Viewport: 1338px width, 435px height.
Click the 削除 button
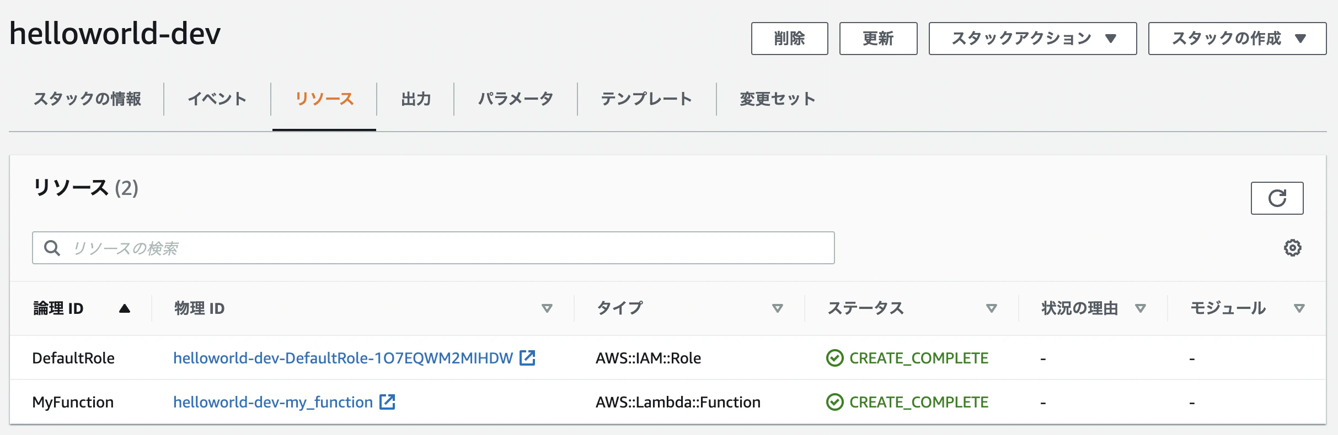[789, 39]
